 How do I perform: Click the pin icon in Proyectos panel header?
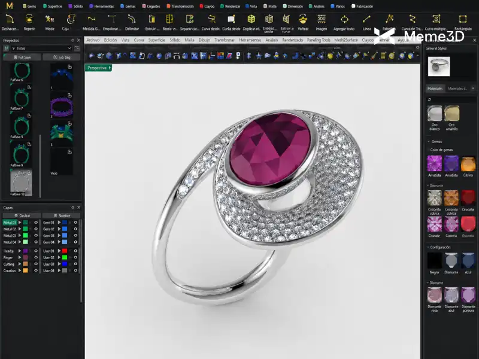point(72,40)
